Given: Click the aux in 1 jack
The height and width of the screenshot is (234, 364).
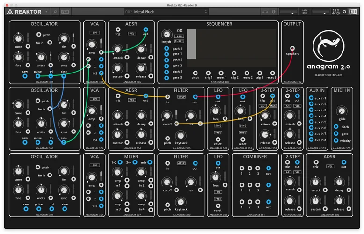Looking at the screenshot, I should [x=311, y=98].
